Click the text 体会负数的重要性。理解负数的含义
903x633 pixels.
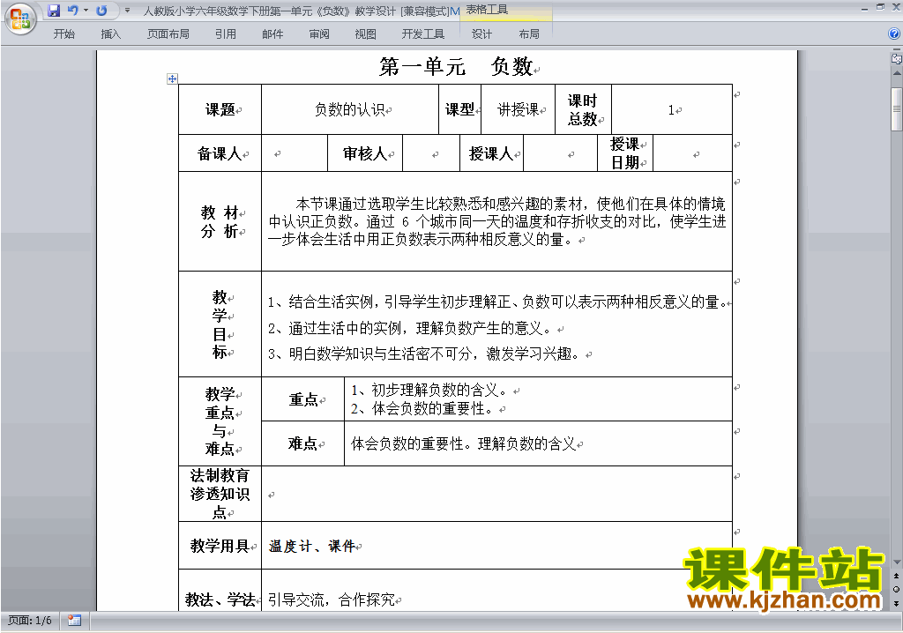[x=464, y=443]
